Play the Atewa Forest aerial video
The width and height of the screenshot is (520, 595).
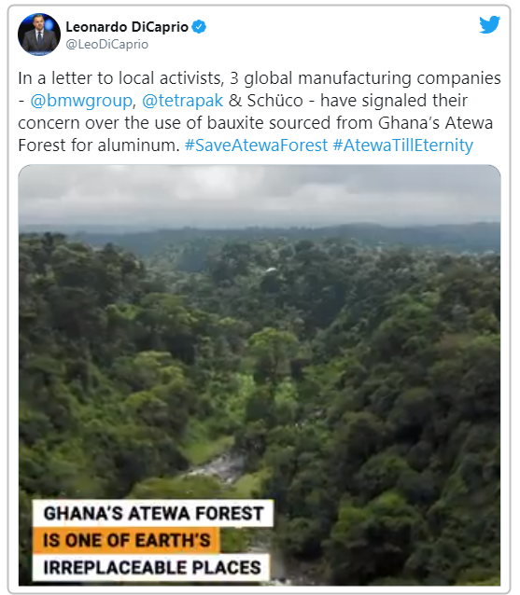[260, 375]
